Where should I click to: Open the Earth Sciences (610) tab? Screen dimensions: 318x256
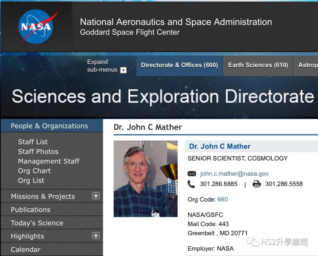click(258, 65)
